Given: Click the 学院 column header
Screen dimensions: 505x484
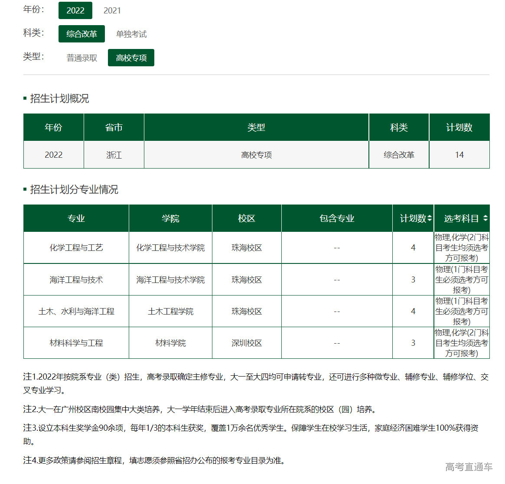Looking at the screenshot, I should pyautogui.click(x=170, y=218).
